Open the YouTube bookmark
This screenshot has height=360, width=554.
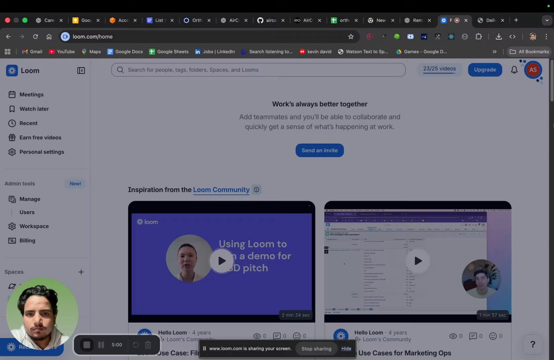click(61, 51)
